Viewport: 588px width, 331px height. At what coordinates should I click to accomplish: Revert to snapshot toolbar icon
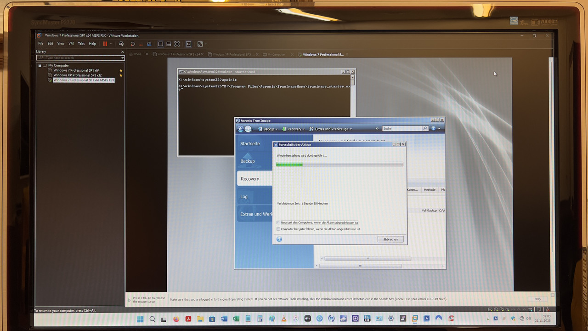coord(141,44)
